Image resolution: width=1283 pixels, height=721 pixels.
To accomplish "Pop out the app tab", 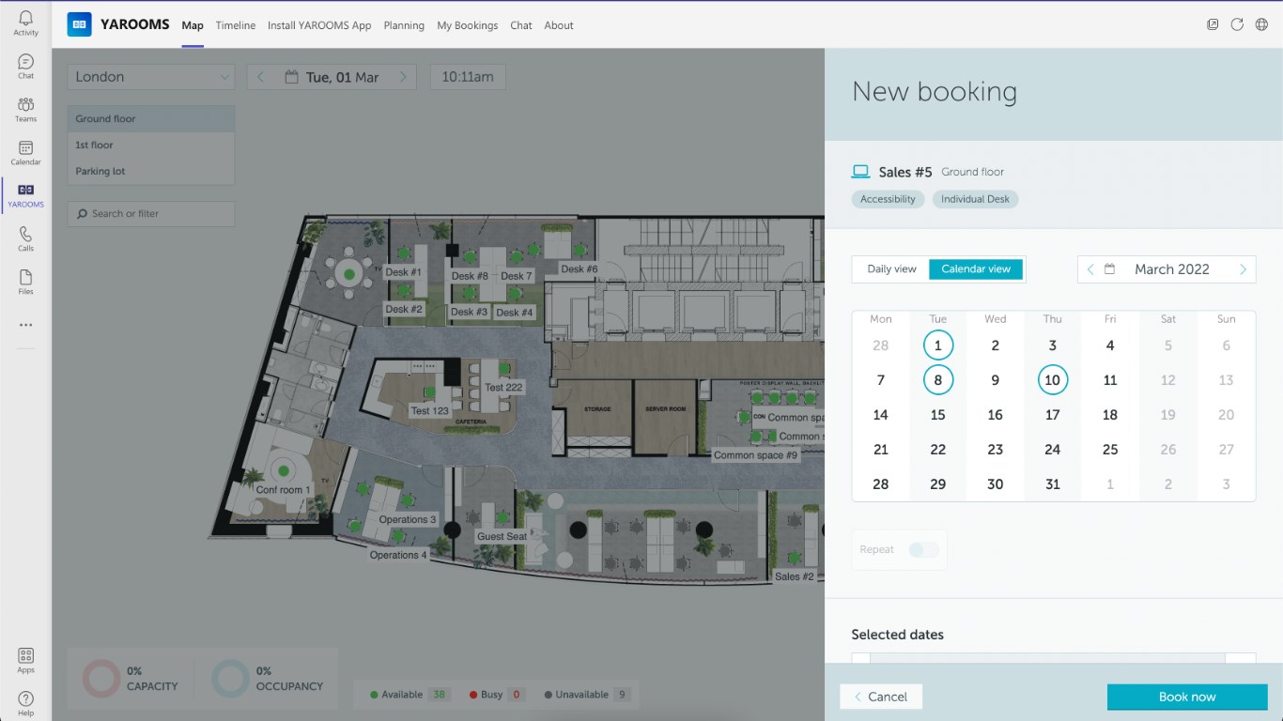I will pyautogui.click(x=1213, y=24).
